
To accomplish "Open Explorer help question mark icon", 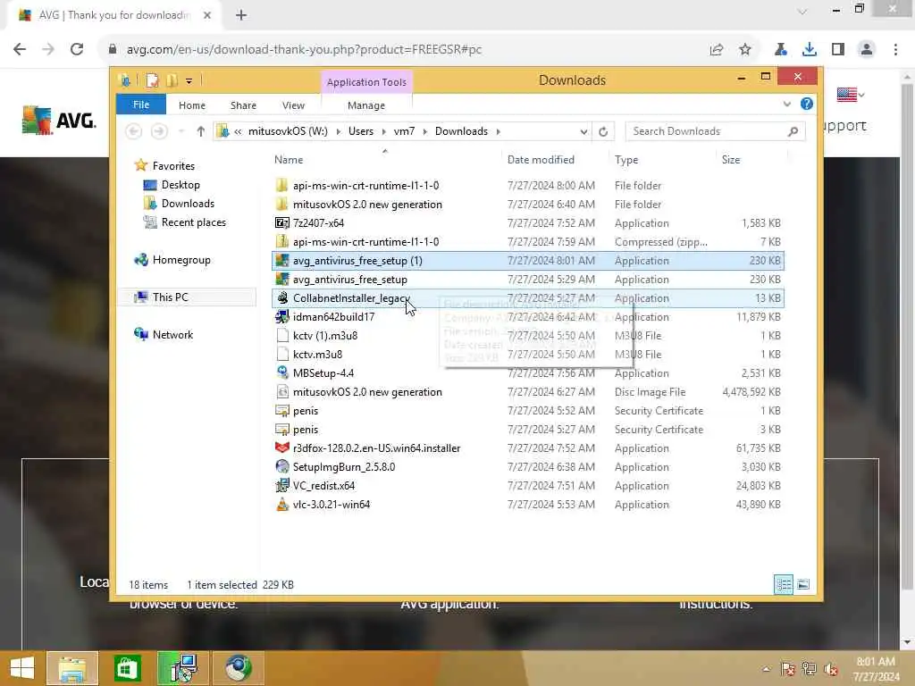I will click(807, 104).
